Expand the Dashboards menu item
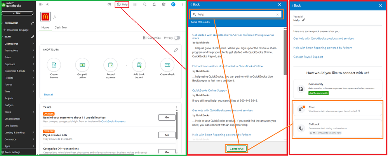This screenshot has width=388, height=156. [19, 44]
